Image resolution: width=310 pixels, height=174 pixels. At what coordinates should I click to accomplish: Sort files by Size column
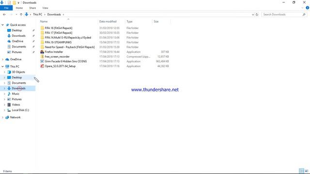[156, 21]
